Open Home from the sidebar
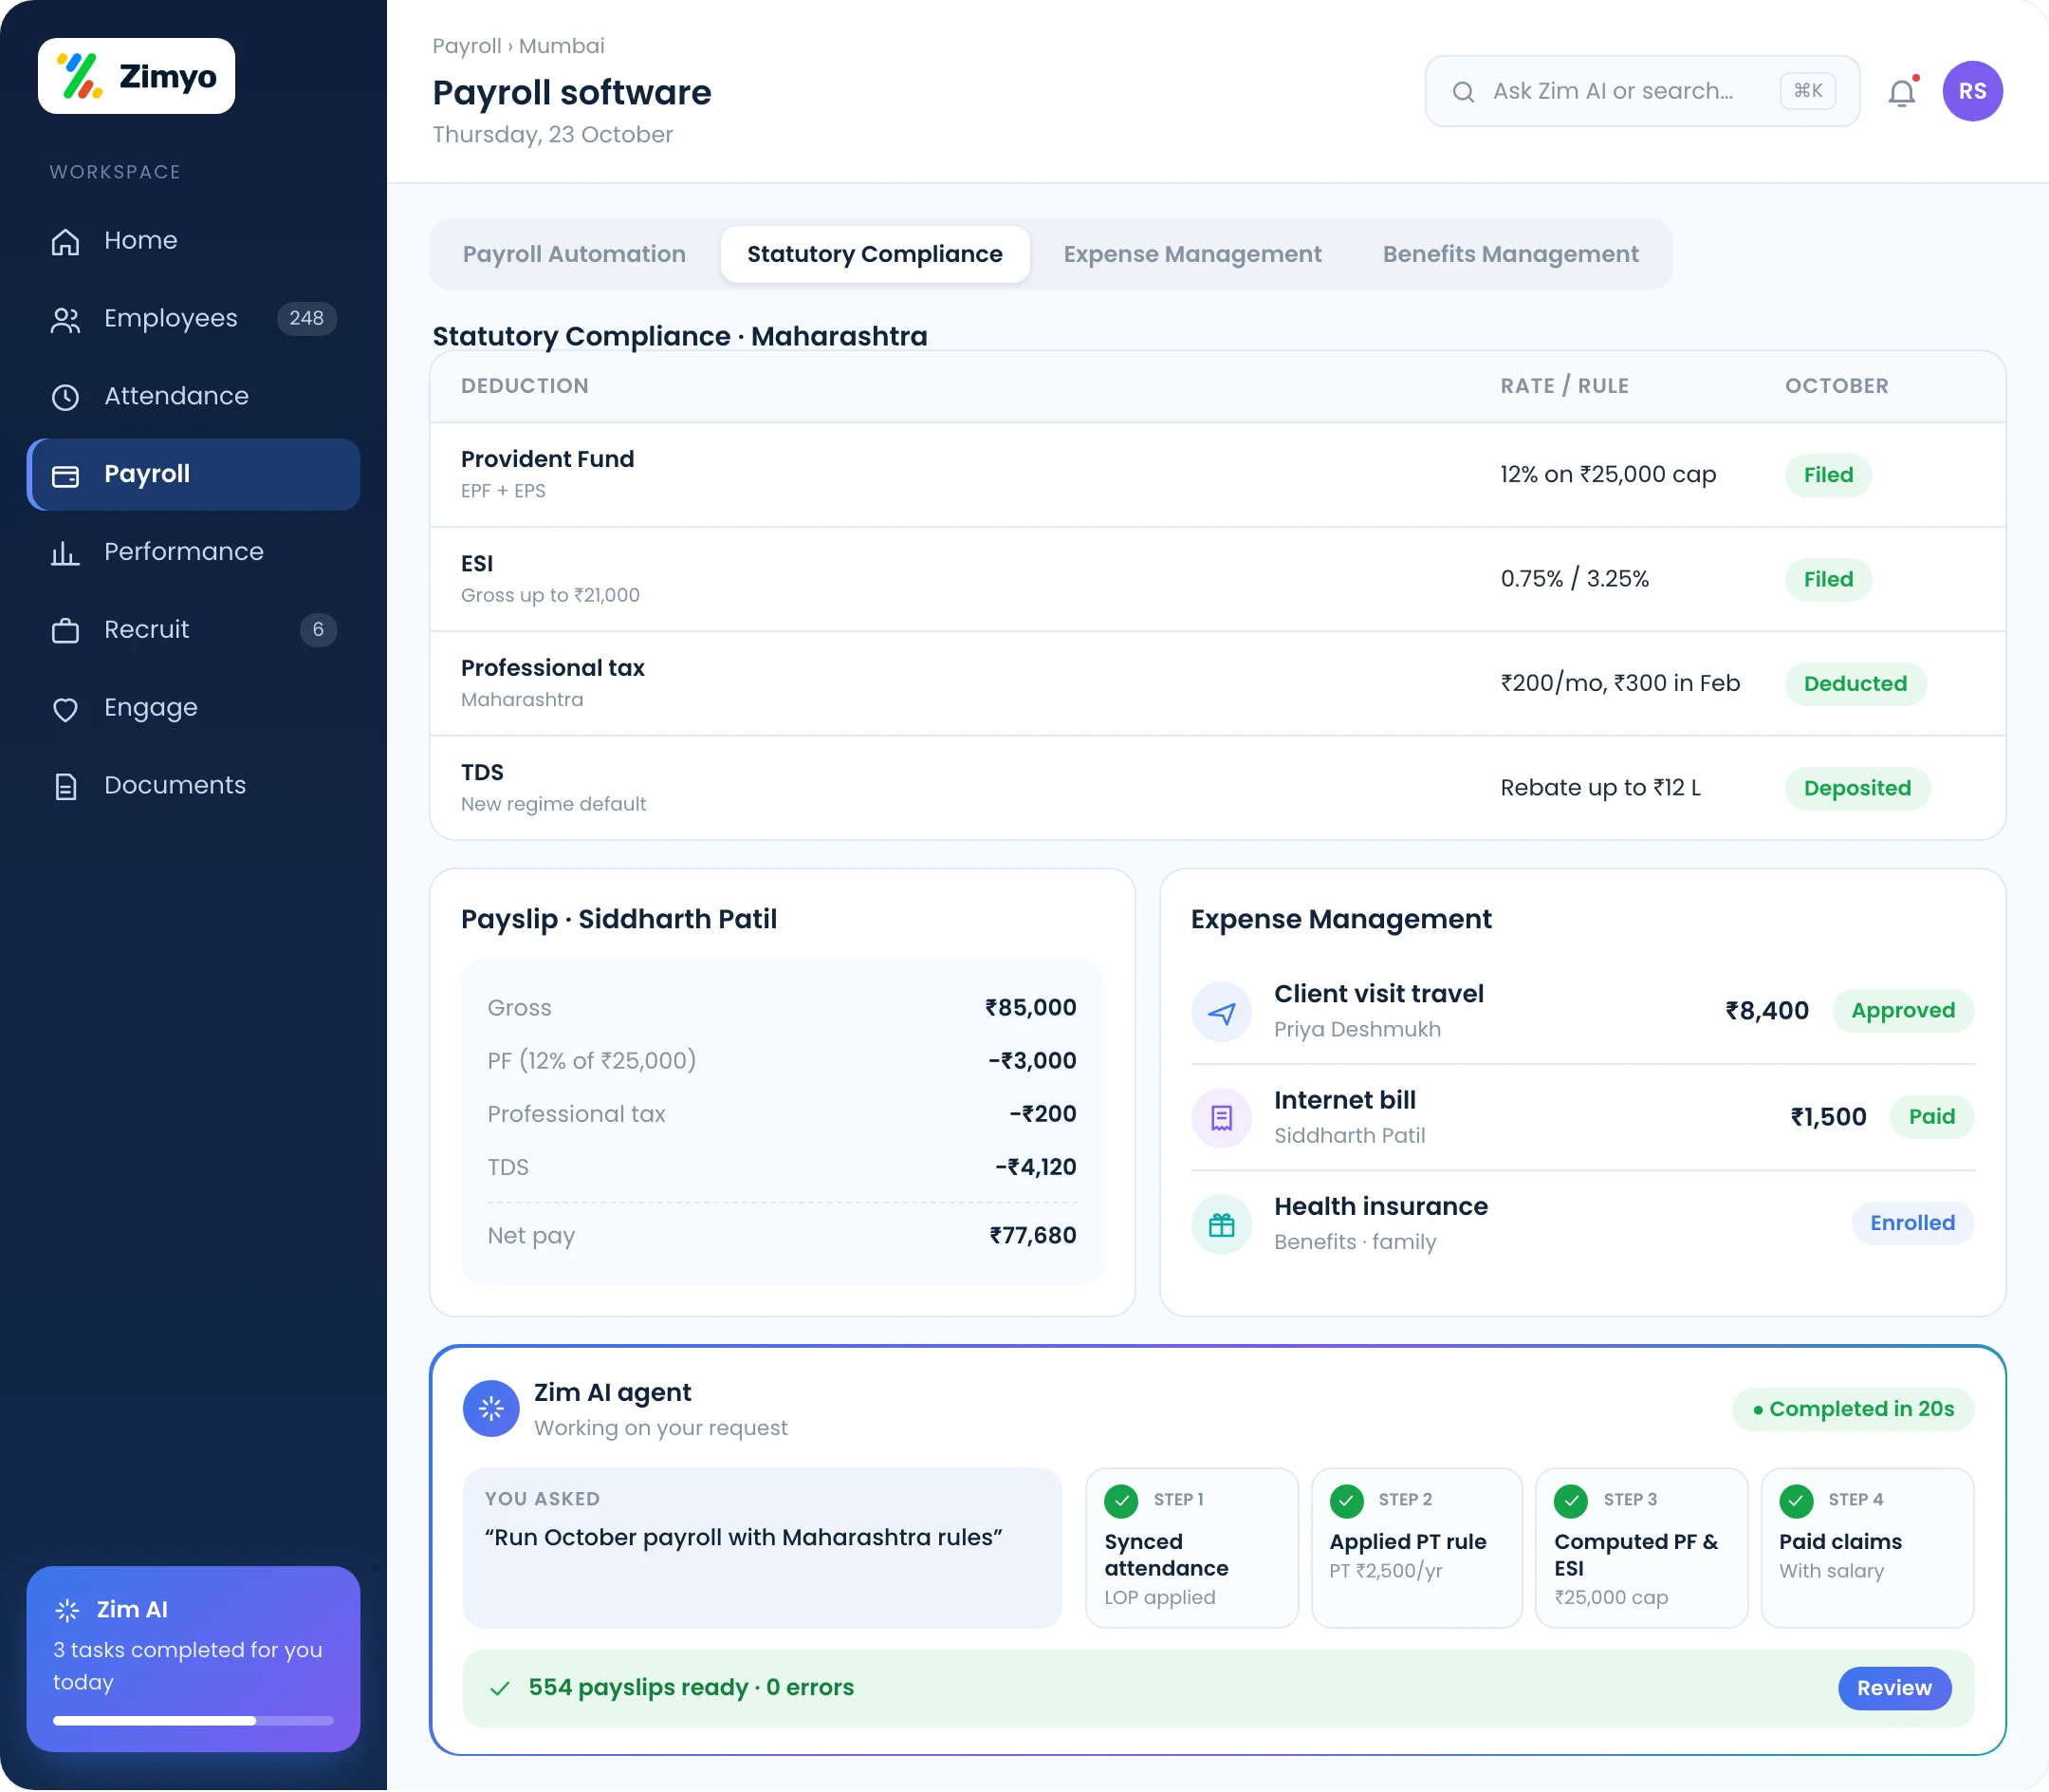This screenshot has width=2049, height=1792. [193, 241]
